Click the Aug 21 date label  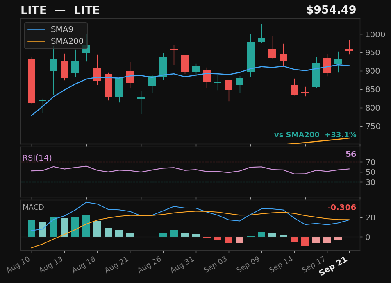tap(117, 265)
